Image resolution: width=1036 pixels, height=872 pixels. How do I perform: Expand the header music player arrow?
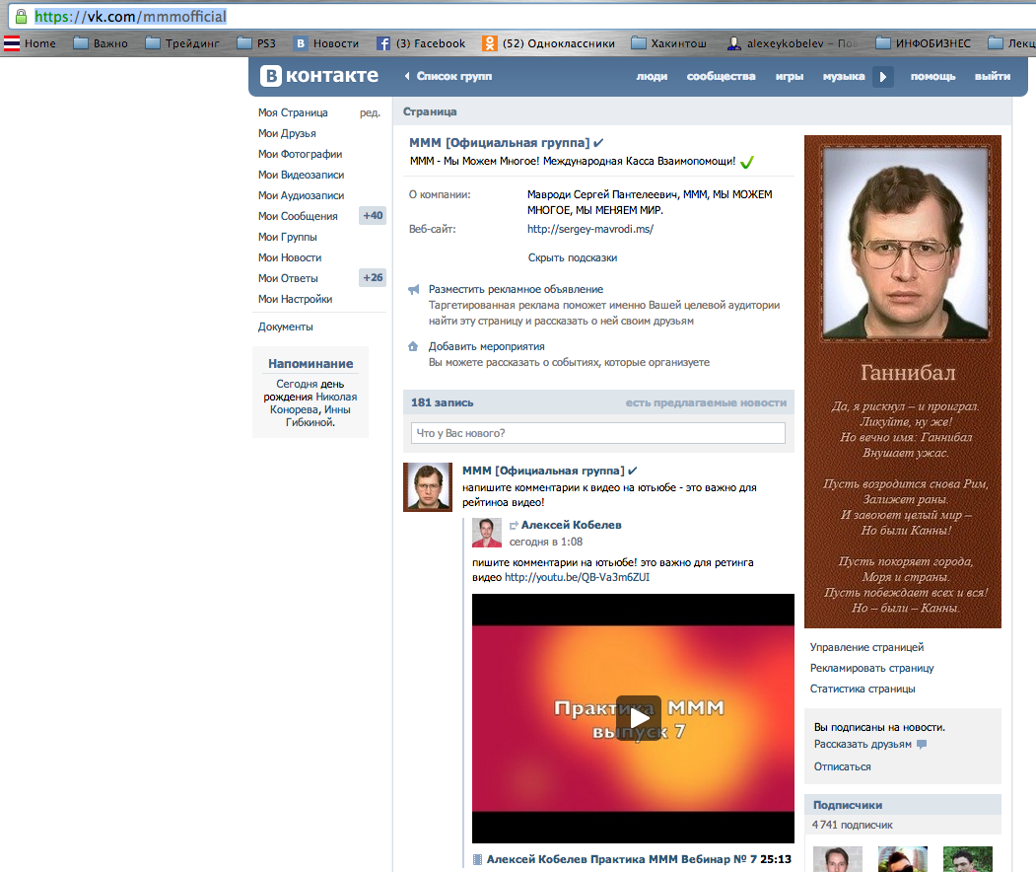tap(882, 77)
